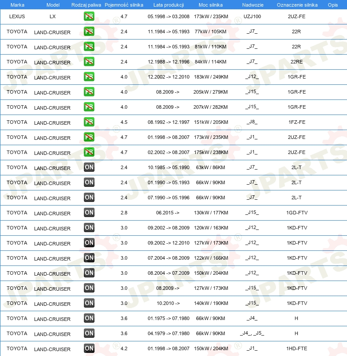Viewport: 347px width, 356px height.
Task: Click the PB fuel icon for the 175kW / 238KM row
Action: point(89,152)
